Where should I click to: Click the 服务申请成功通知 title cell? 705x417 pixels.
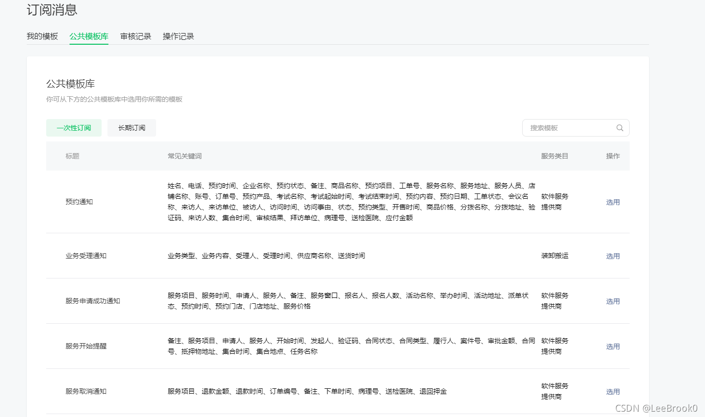pyautogui.click(x=93, y=301)
